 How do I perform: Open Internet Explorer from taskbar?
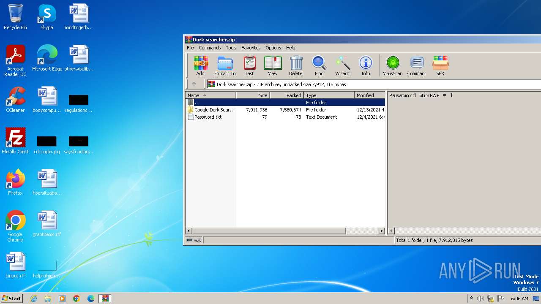(33, 299)
